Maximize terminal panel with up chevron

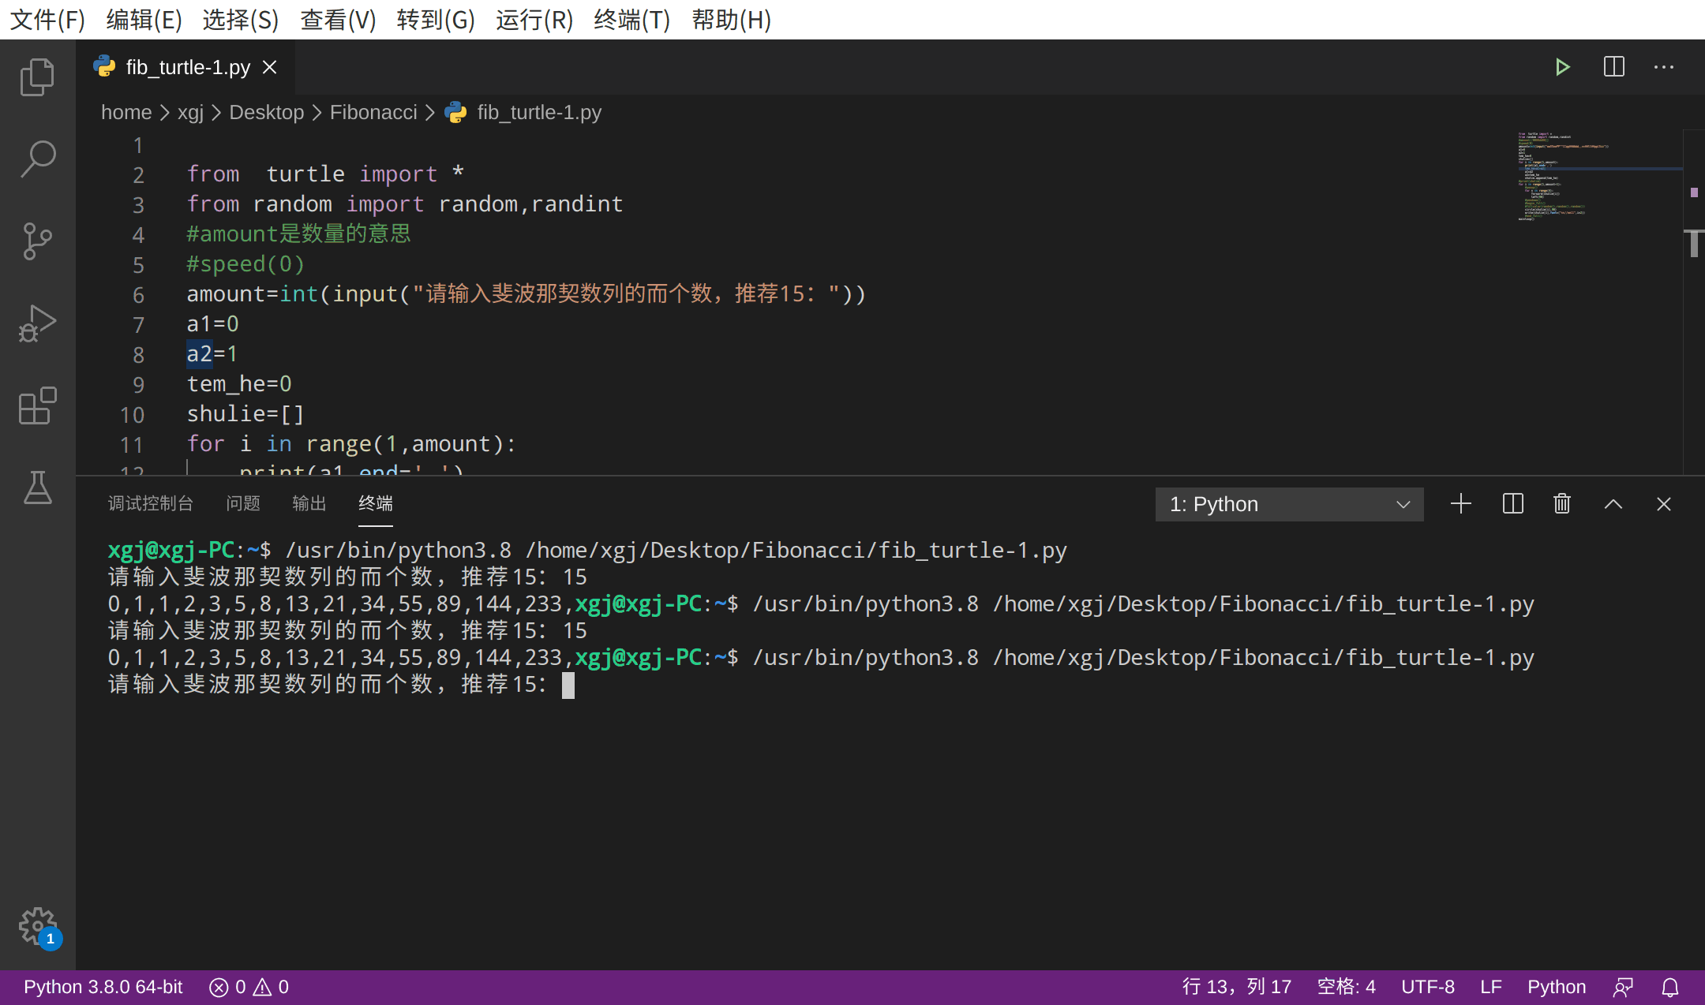[x=1613, y=504]
